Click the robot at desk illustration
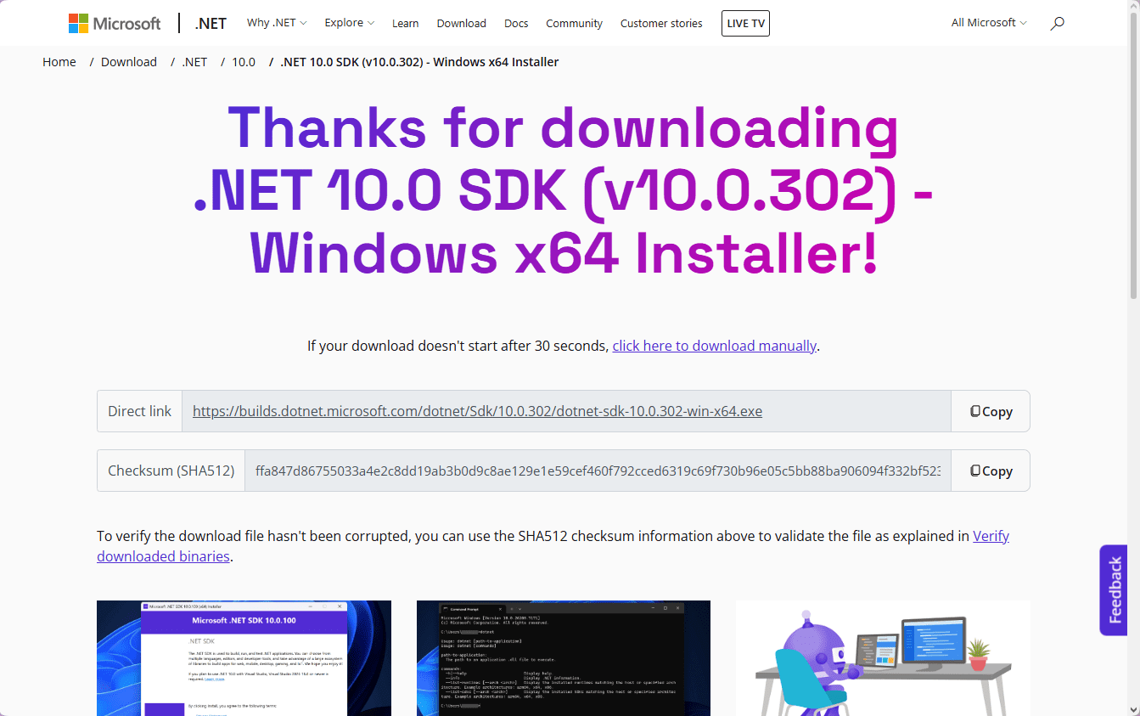The width and height of the screenshot is (1140, 716). tap(883, 658)
